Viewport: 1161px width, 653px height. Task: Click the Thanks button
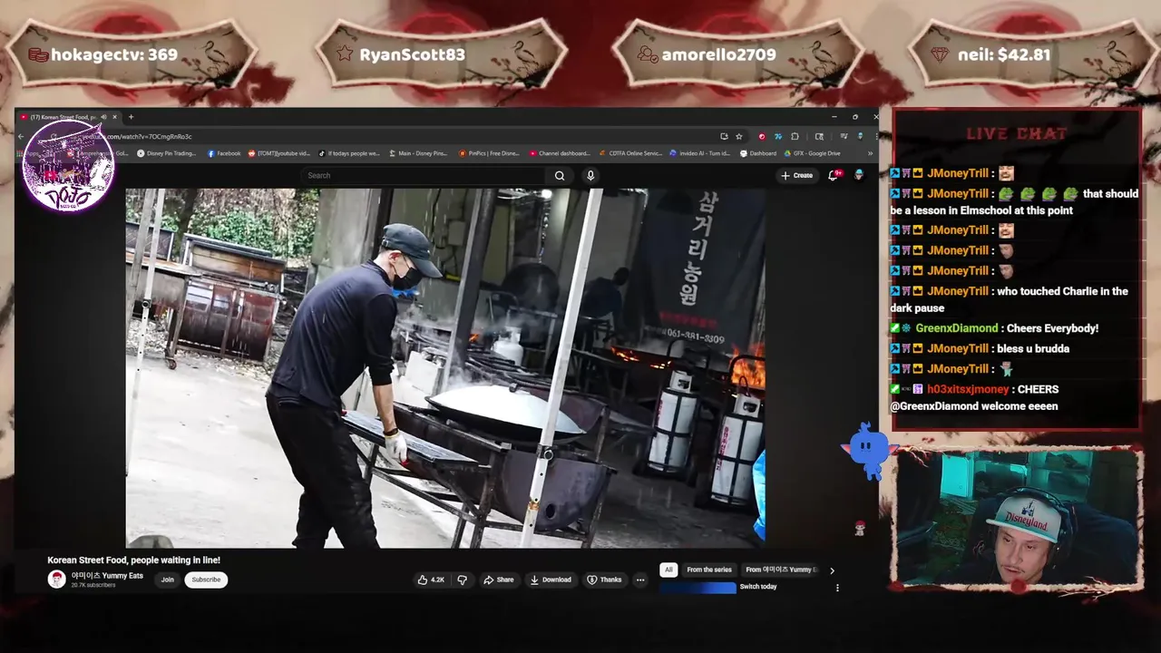[604, 580]
